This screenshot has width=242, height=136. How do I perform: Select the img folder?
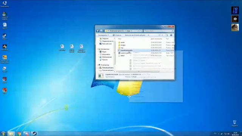click(x=121, y=48)
